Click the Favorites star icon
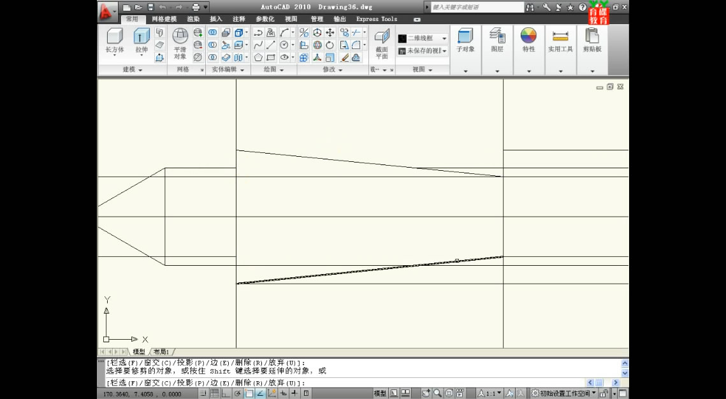The width and height of the screenshot is (726, 399). [x=570, y=7]
